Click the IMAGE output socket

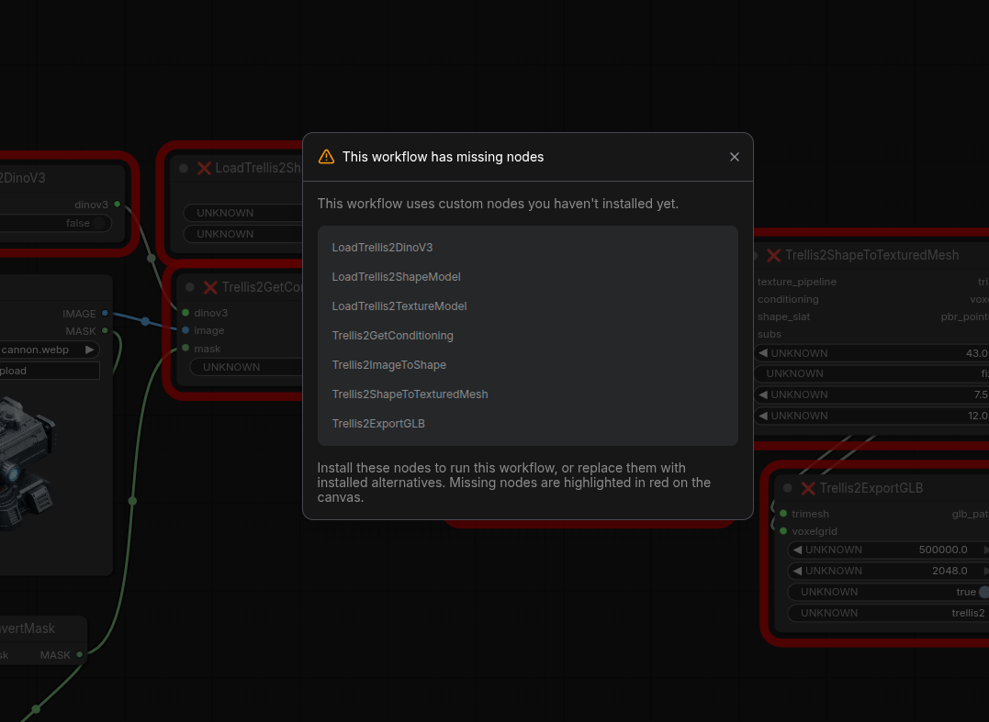[x=105, y=313]
